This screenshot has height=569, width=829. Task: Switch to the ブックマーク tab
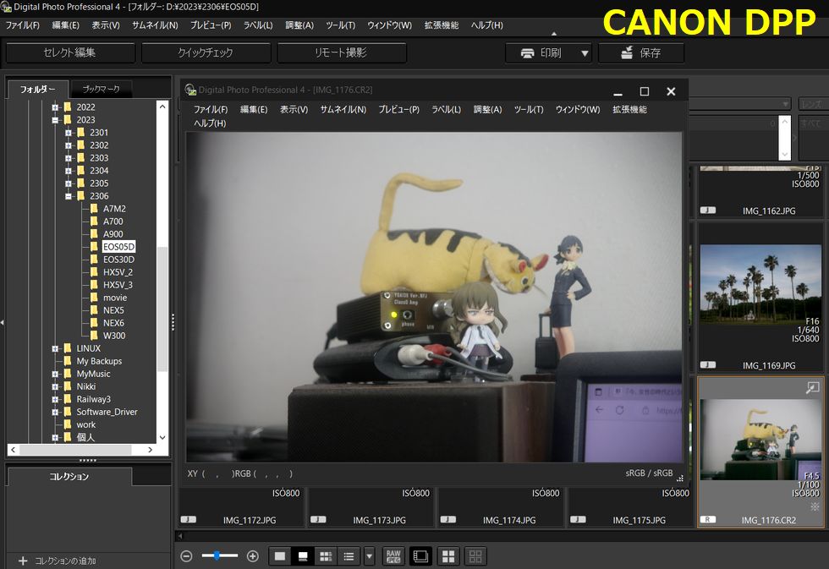tap(101, 89)
